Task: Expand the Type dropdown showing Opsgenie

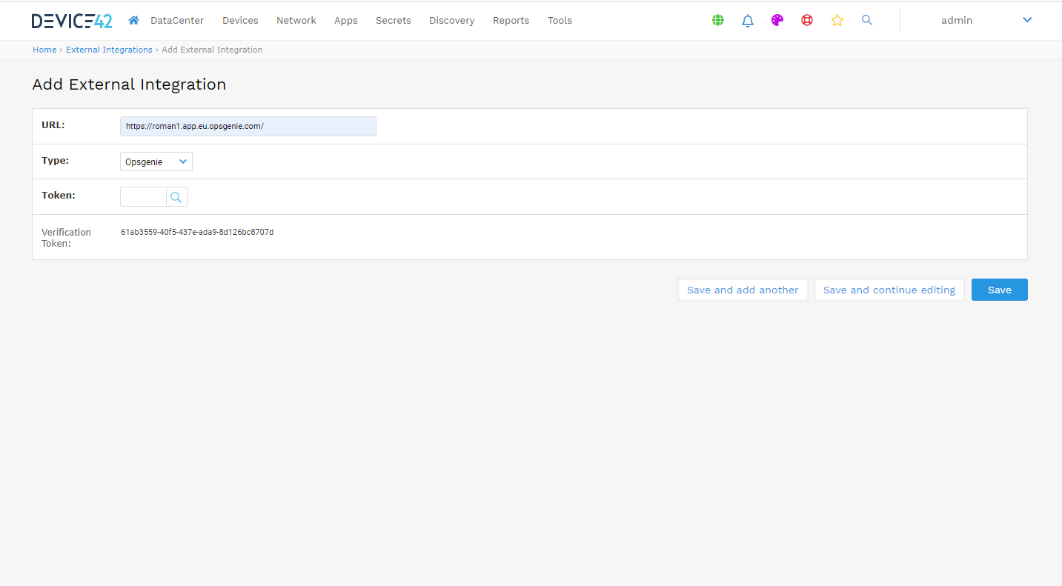Action: tap(156, 162)
